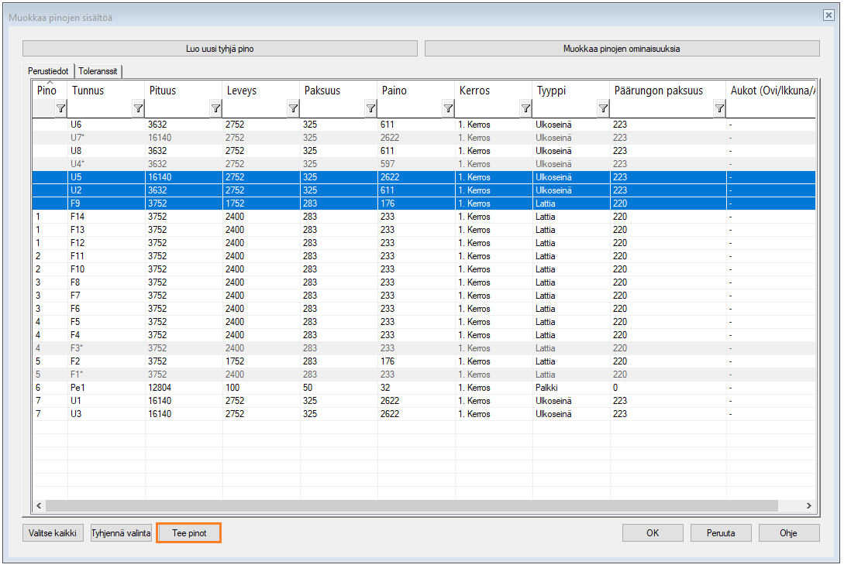Click the Tunnus filter input field

pos(100,109)
